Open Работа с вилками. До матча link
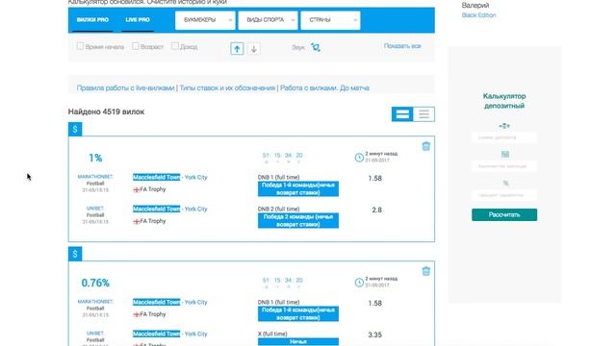 (324, 87)
